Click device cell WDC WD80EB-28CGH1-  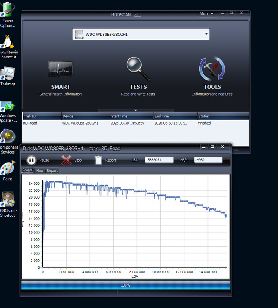(x=81, y=123)
